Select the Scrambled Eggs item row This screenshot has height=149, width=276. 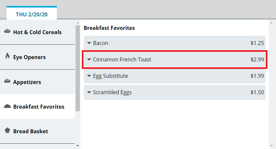point(174,92)
